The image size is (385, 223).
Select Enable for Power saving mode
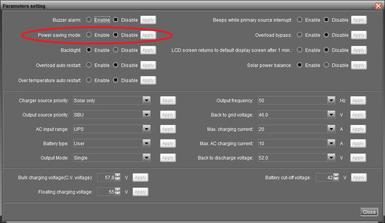point(89,35)
